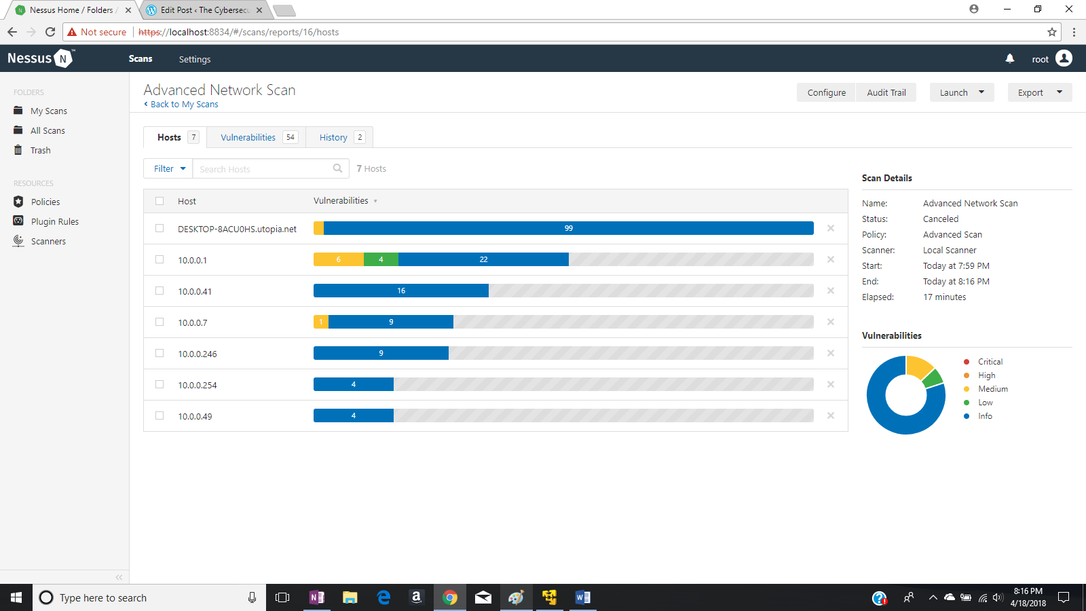The height and width of the screenshot is (611, 1086).
Task: Switch to the History tab
Action: click(x=333, y=136)
